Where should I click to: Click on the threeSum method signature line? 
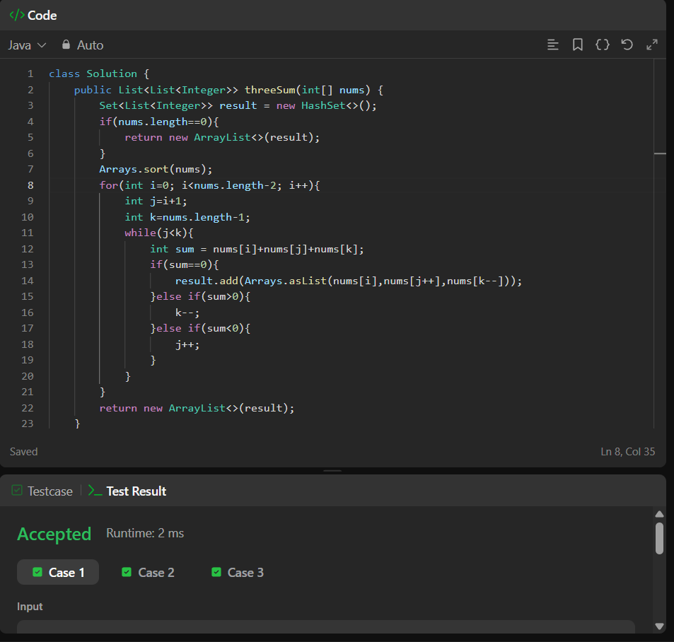tap(228, 90)
